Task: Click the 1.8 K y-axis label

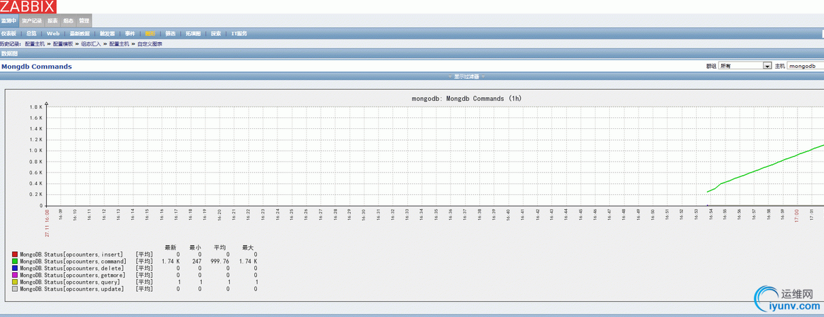Action: coord(35,107)
